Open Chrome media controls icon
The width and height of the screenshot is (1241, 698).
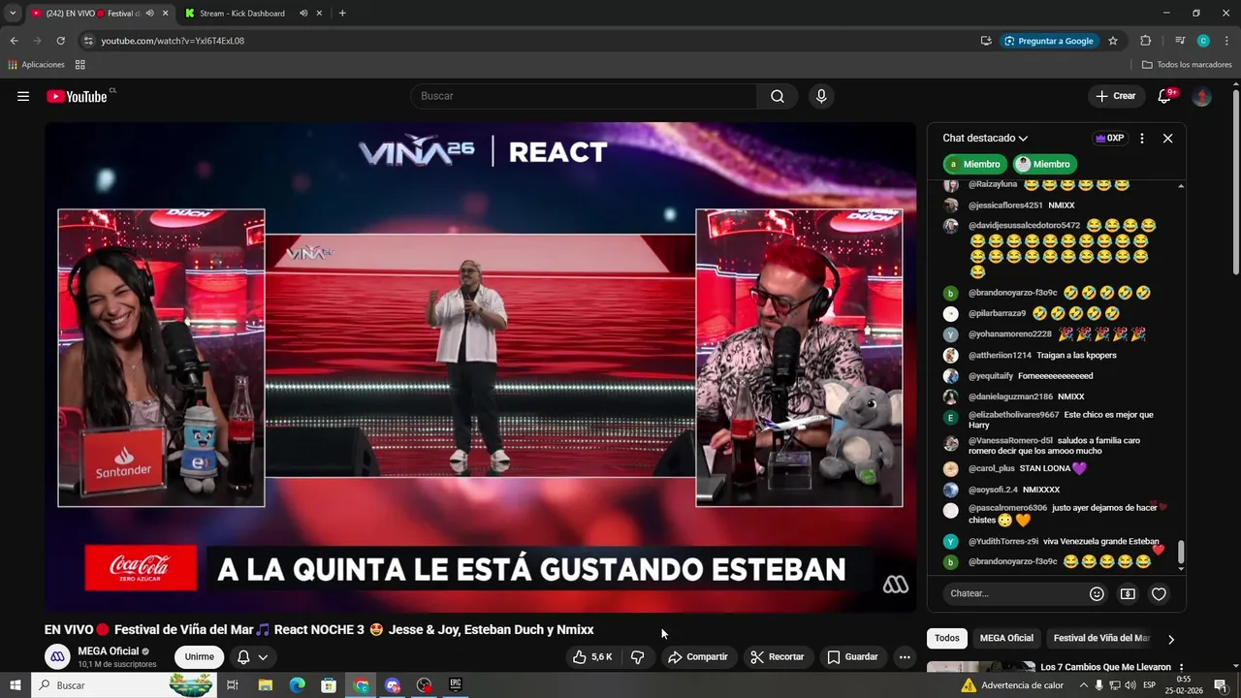pos(1180,41)
